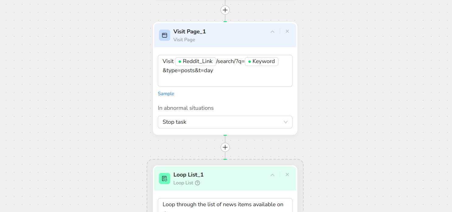Click the Loop List subtitle label

coord(183,183)
